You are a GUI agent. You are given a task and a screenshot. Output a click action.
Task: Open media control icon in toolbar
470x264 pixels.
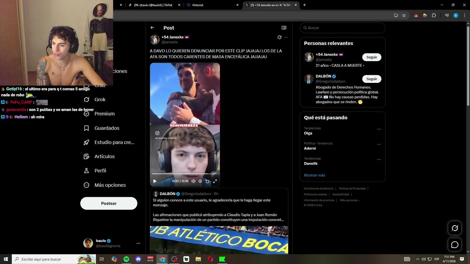[447, 15]
